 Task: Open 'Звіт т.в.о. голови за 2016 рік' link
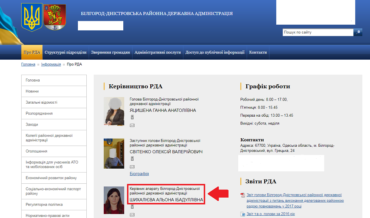tap(271, 214)
